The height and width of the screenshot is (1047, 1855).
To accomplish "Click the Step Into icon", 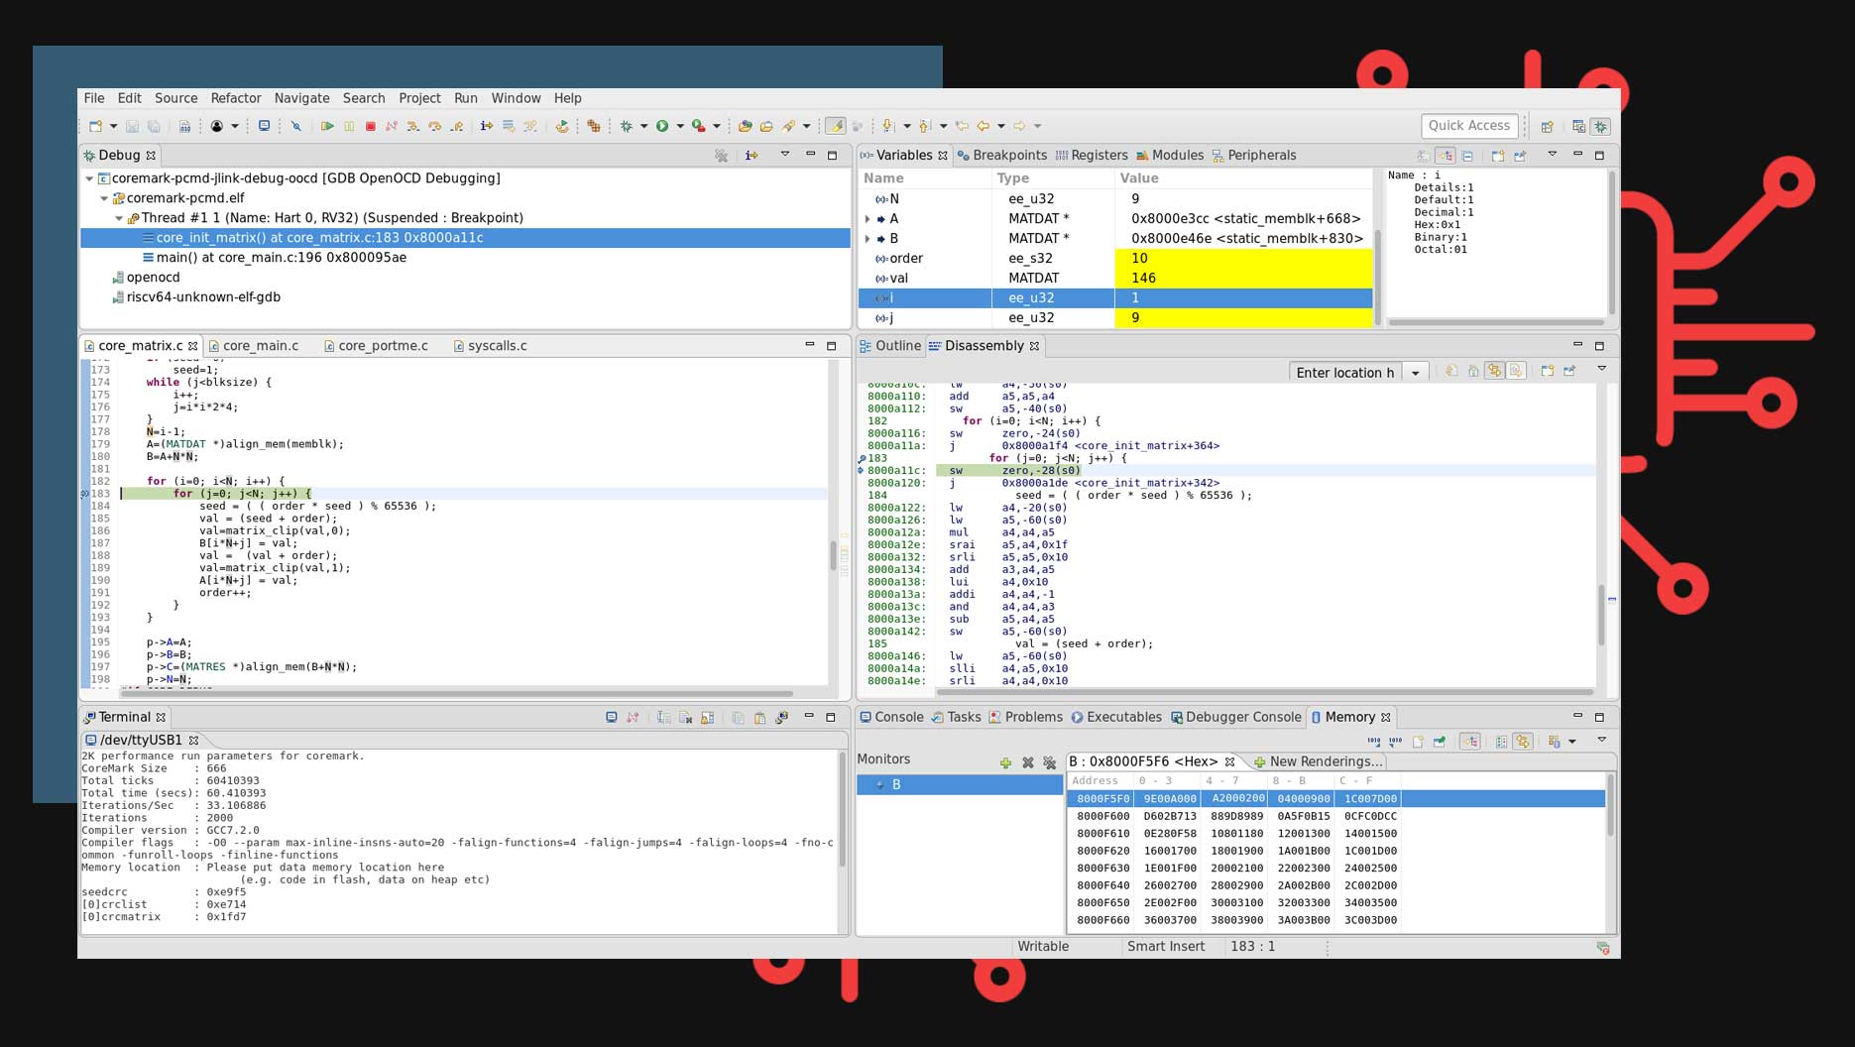I will pyautogui.click(x=412, y=126).
